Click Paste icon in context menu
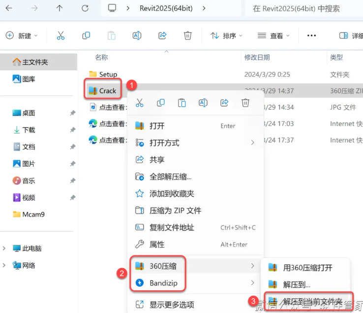Screen dimensions: 363x313 181,103
